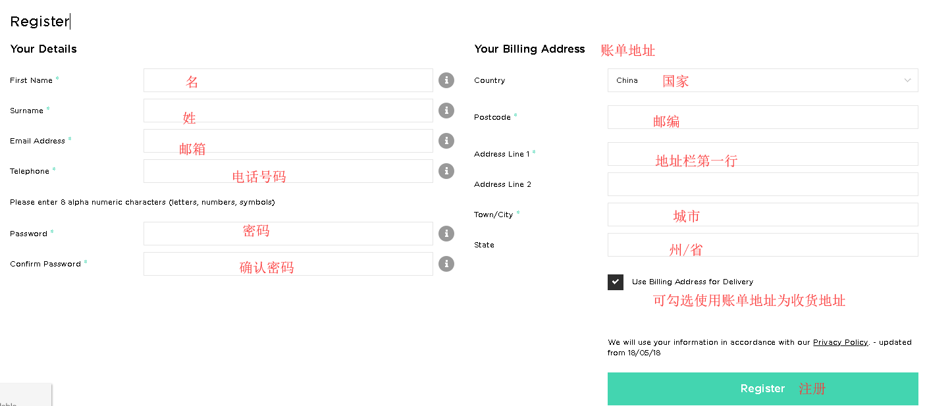Uncheck Use Billing Address for Delivery
This screenshot has height=406, width=952.
point(616,282)
